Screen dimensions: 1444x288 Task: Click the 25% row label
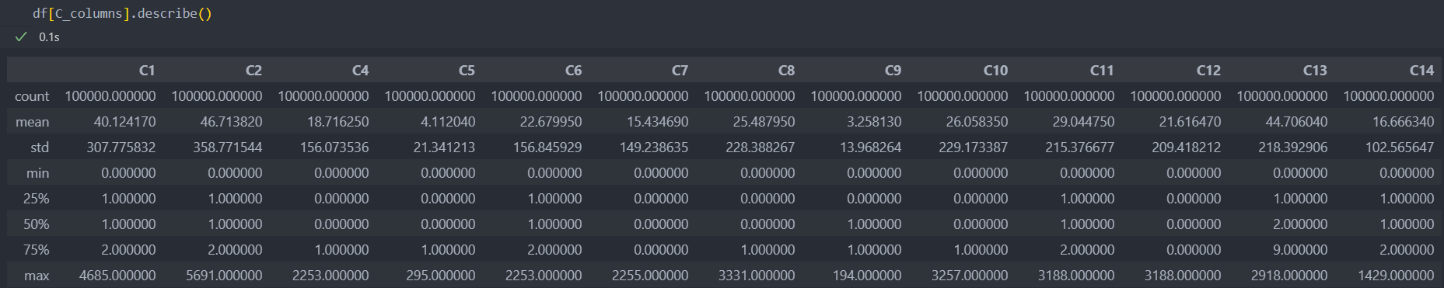pos(36,199)
